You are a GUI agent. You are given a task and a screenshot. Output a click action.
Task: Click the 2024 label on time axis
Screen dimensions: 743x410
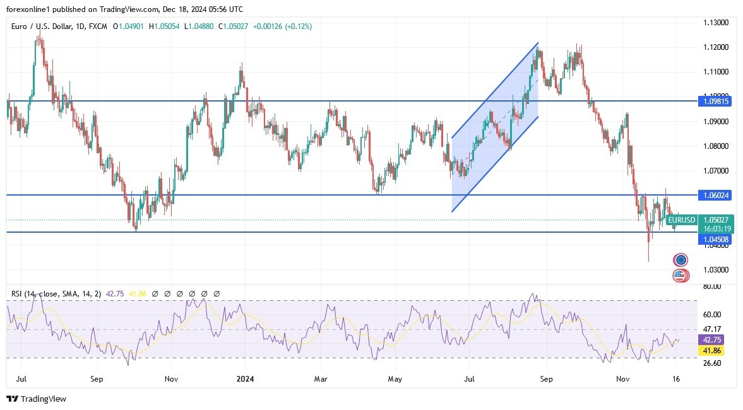point(245,380)
